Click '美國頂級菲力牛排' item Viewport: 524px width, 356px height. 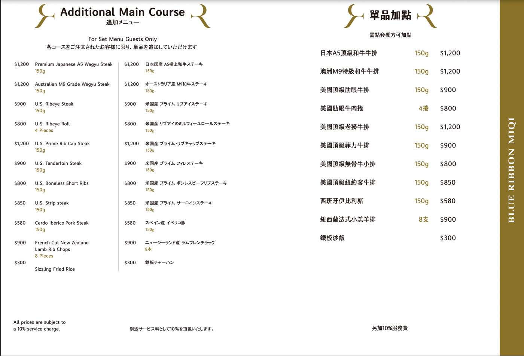(345, 145)
